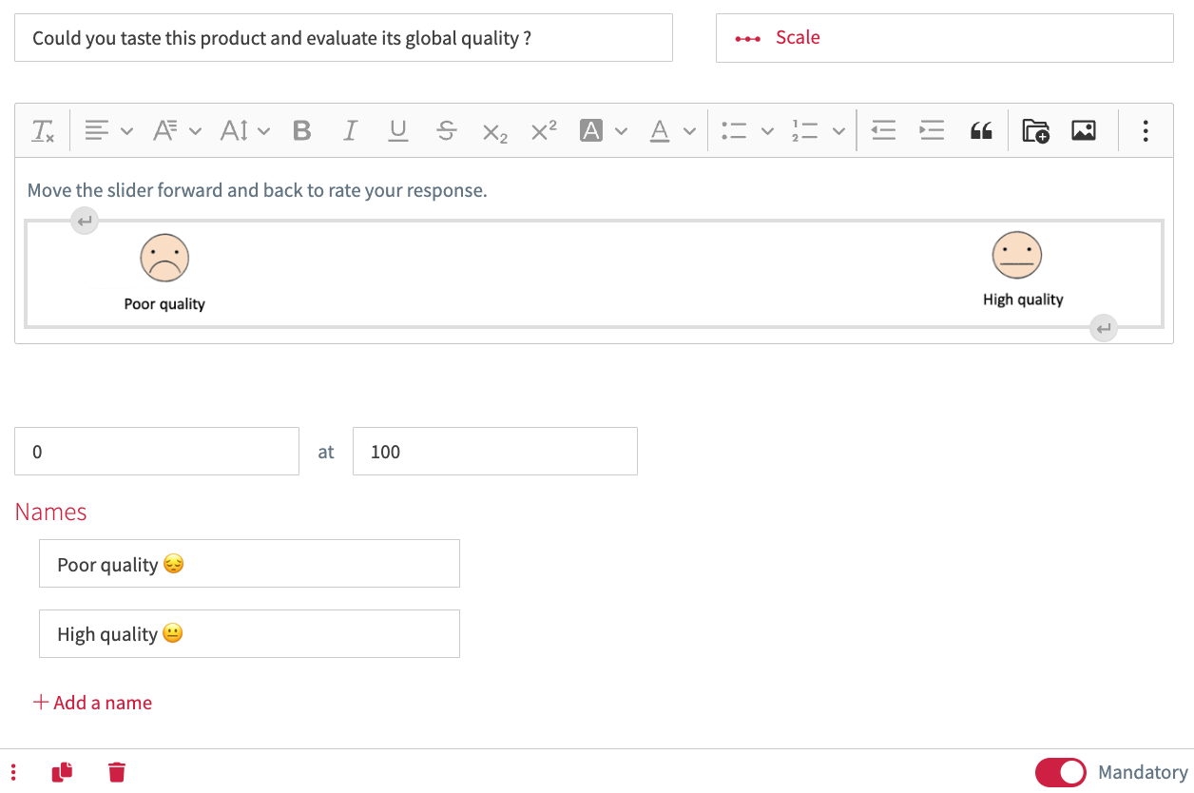The height and width of the screenshot is (793, 1194).
Task: Open the Scale question type selector
Action: (944, 38)
